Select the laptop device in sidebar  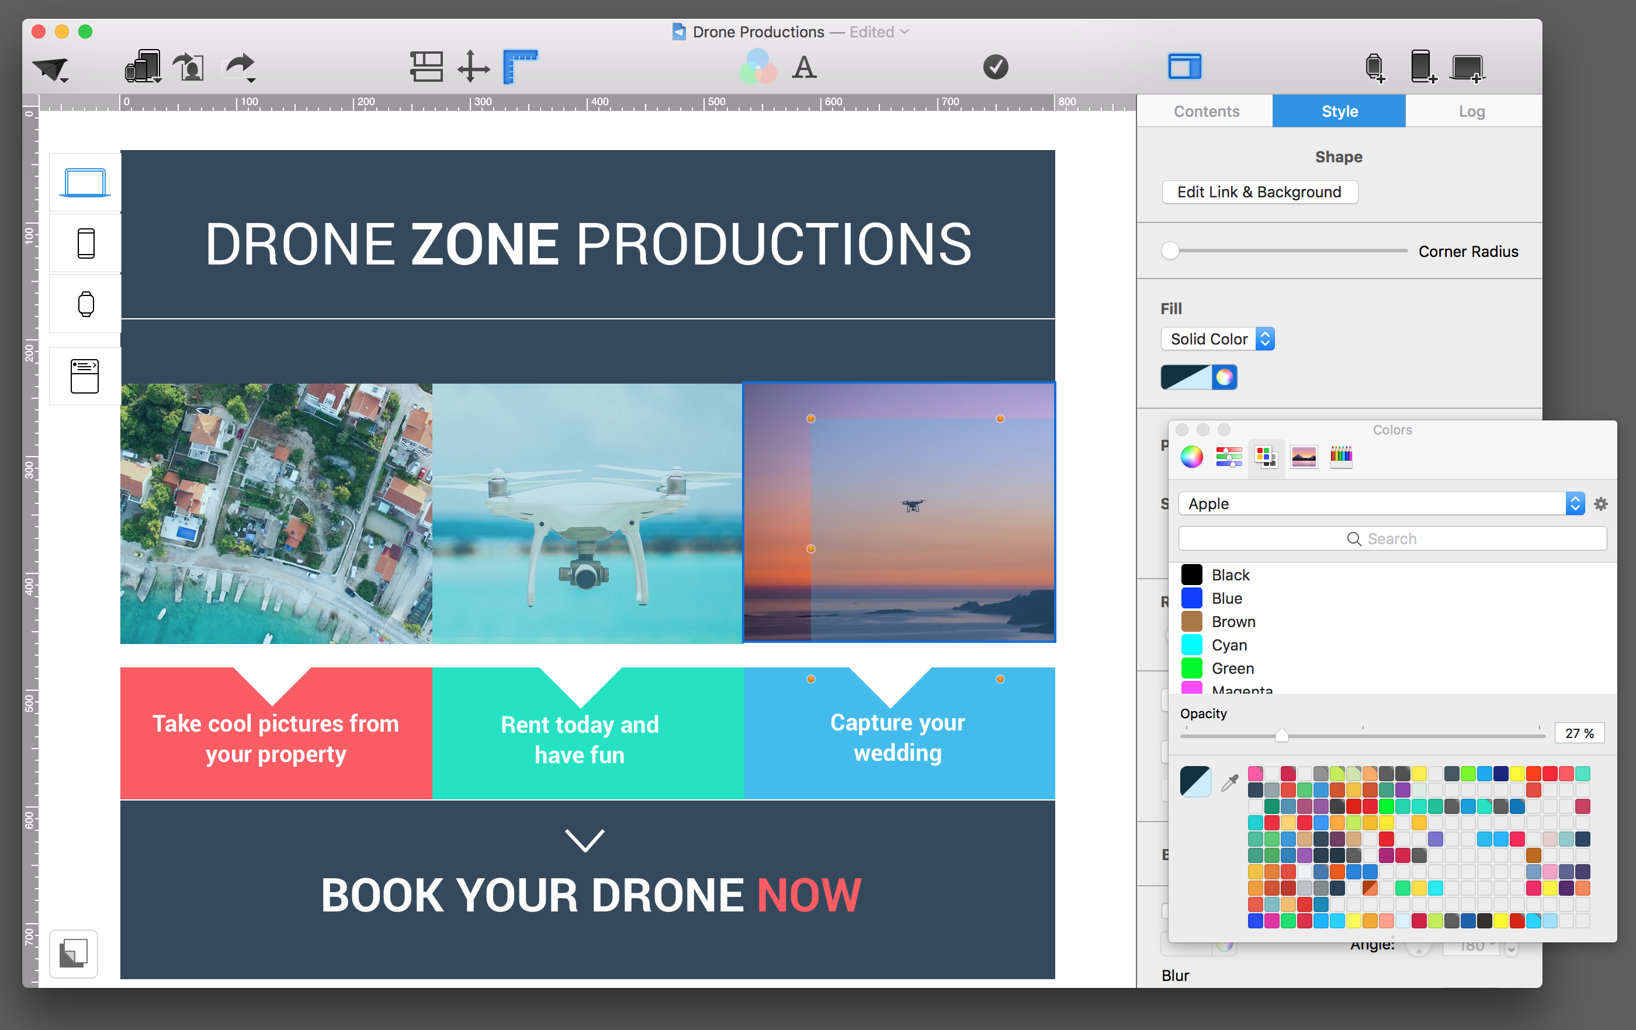coord(85,183)
